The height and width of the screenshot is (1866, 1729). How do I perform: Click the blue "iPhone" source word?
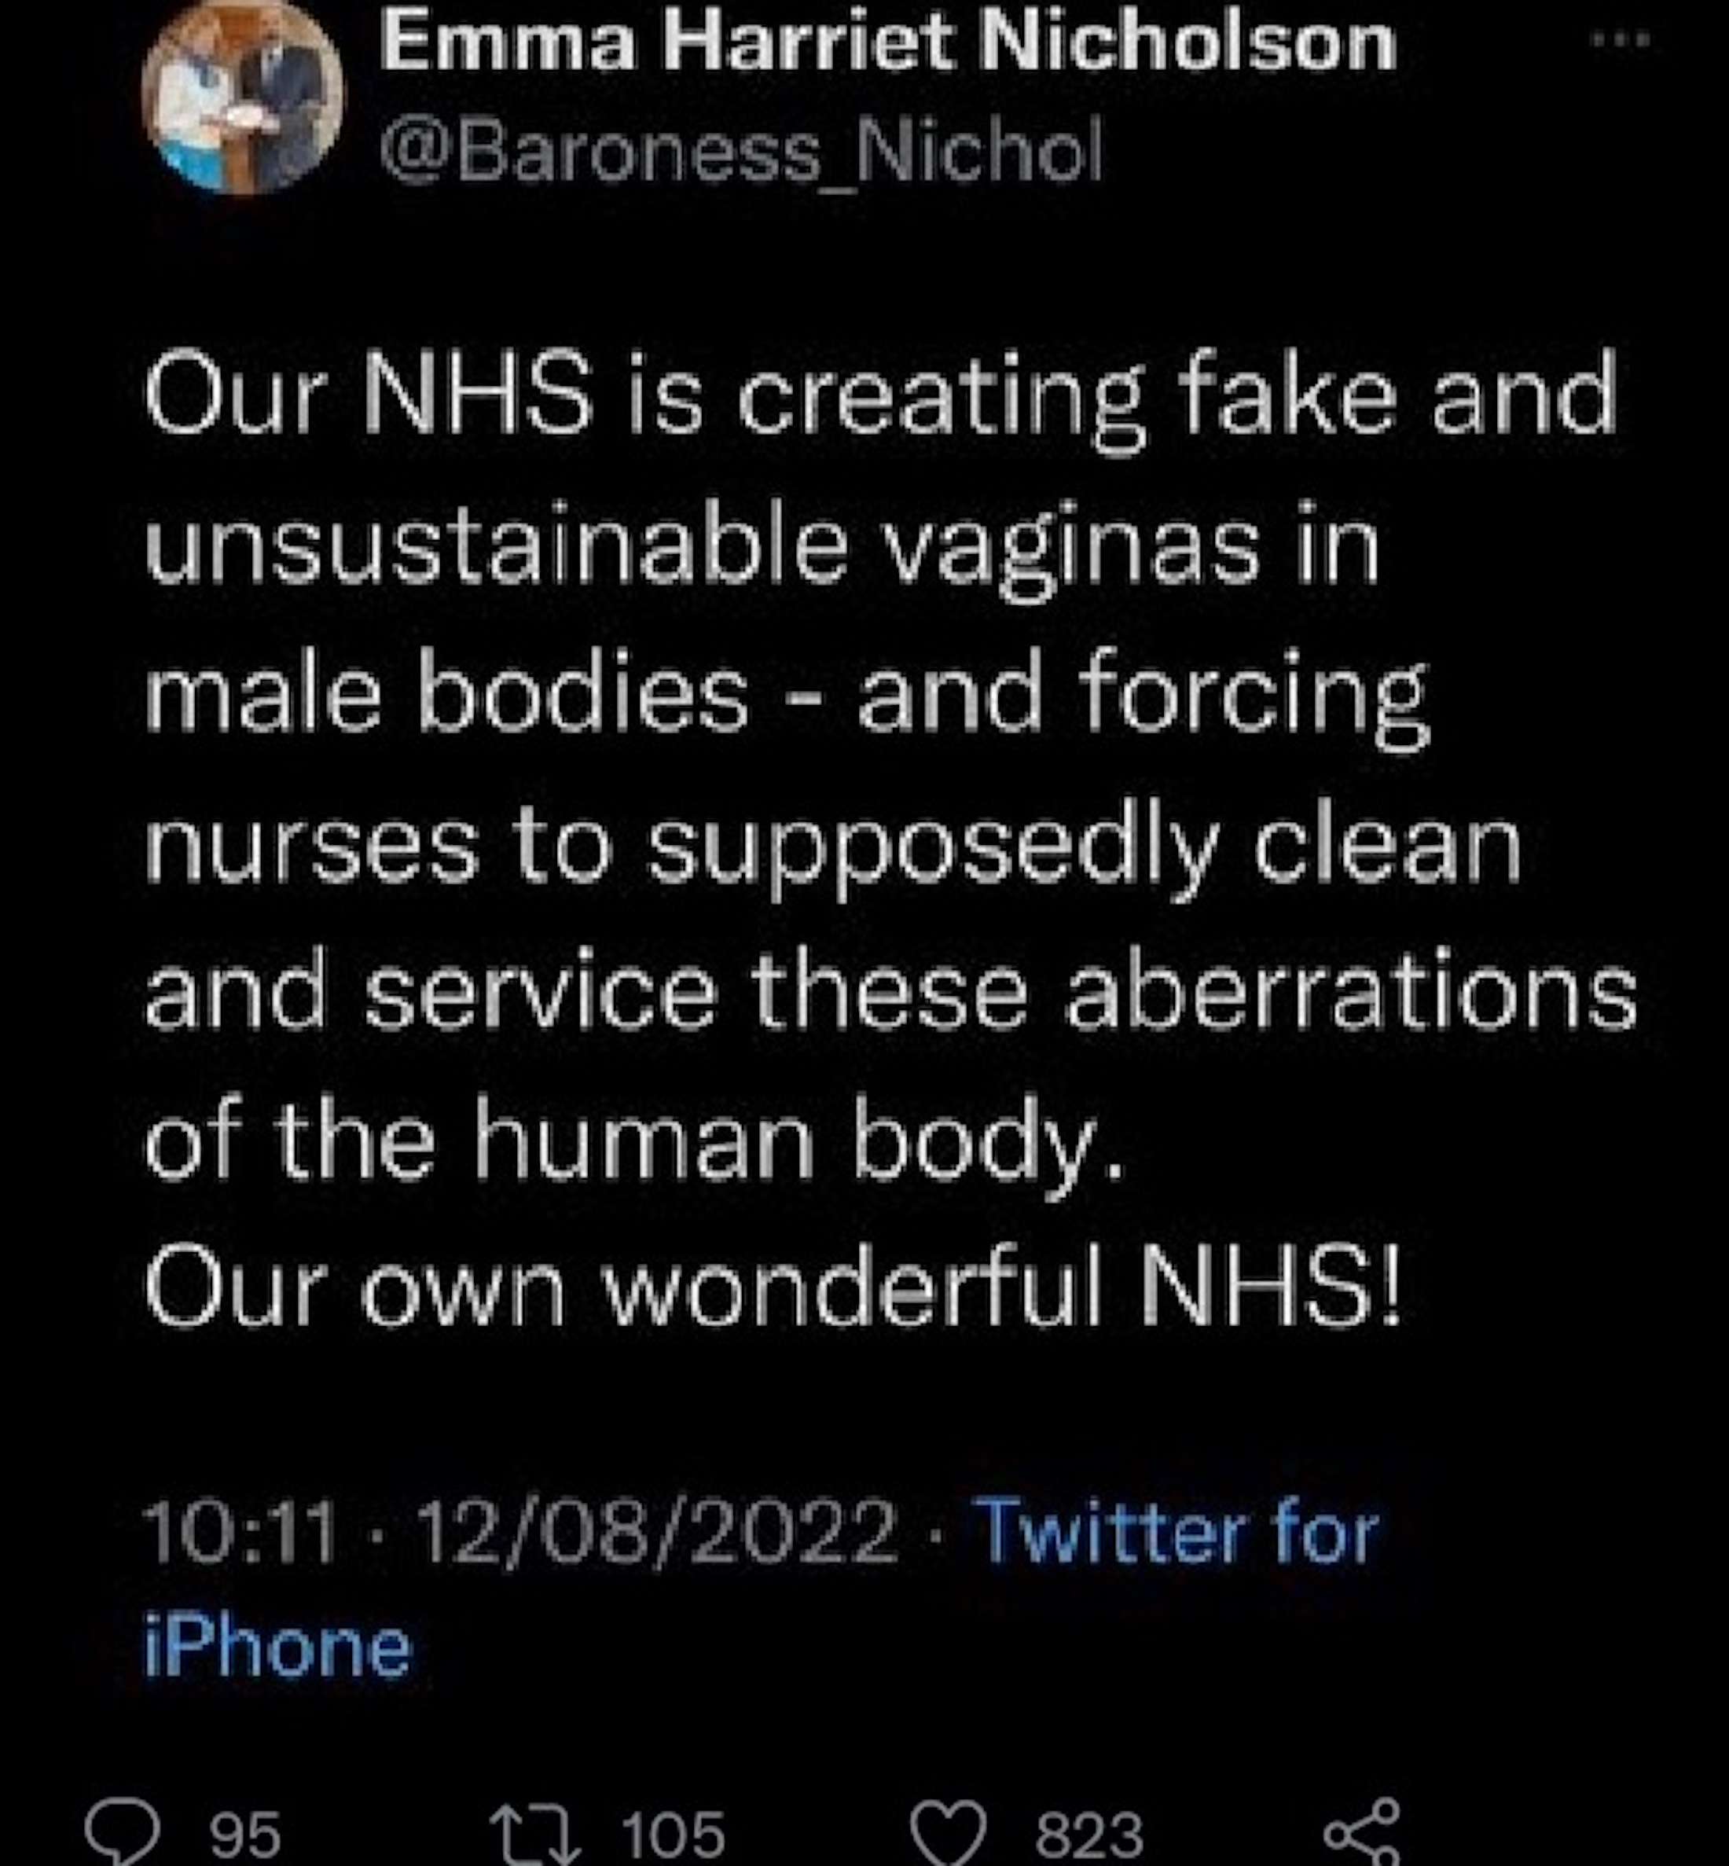pos(277,1648)
